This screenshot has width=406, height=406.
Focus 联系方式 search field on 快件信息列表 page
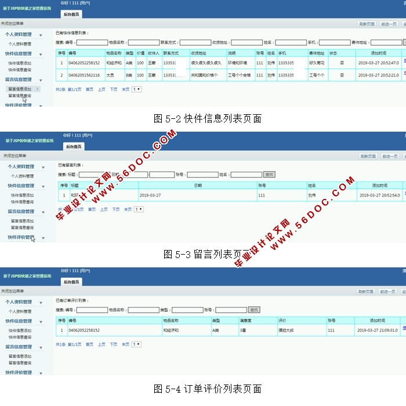pyautogui.click(x=195, y=42)
